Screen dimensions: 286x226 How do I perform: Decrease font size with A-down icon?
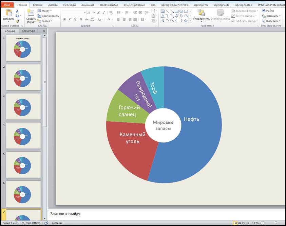(103, 13)
